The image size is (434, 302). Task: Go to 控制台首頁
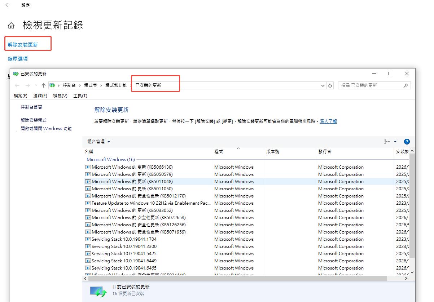tap(31, 107)
